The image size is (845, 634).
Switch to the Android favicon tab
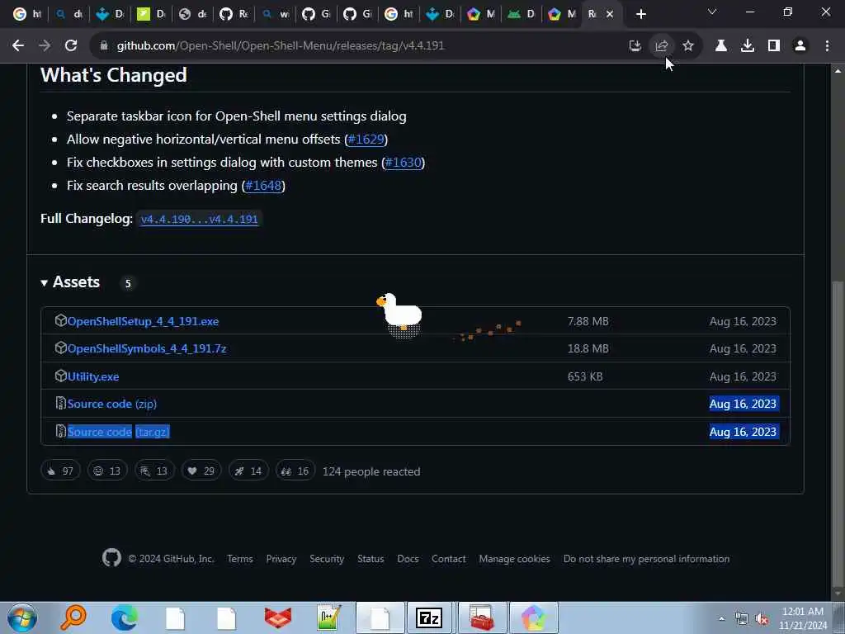(x=522, y=14)
